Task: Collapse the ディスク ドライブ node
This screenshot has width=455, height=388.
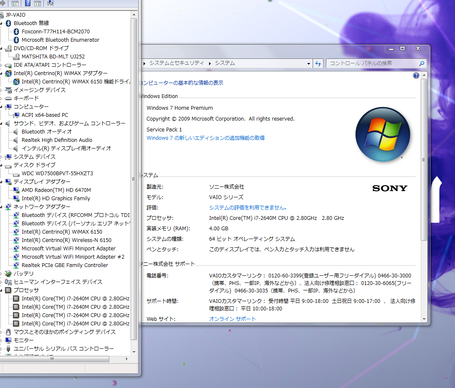Action: 1,165
